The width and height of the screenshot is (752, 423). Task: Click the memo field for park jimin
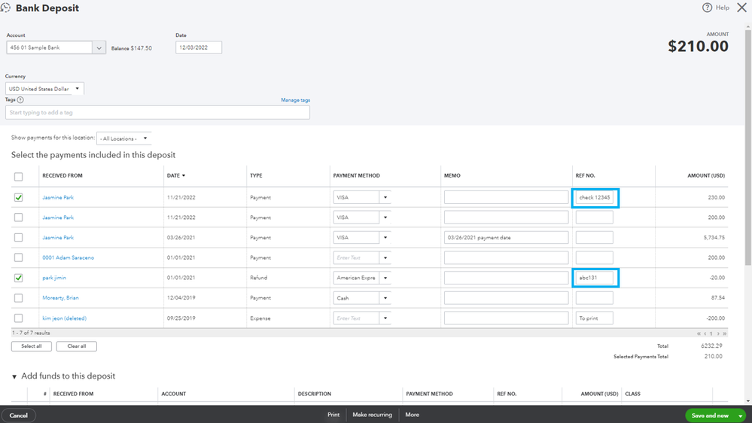pyautogui.click(x=506, y=278)
